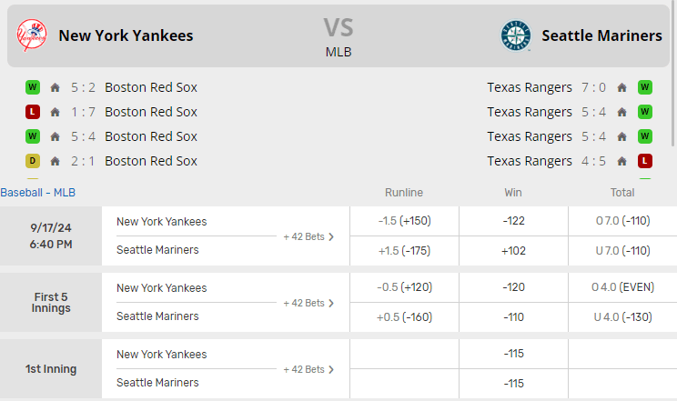Pick the over O 7.0 (-110) total

click(x=621, y=221)
